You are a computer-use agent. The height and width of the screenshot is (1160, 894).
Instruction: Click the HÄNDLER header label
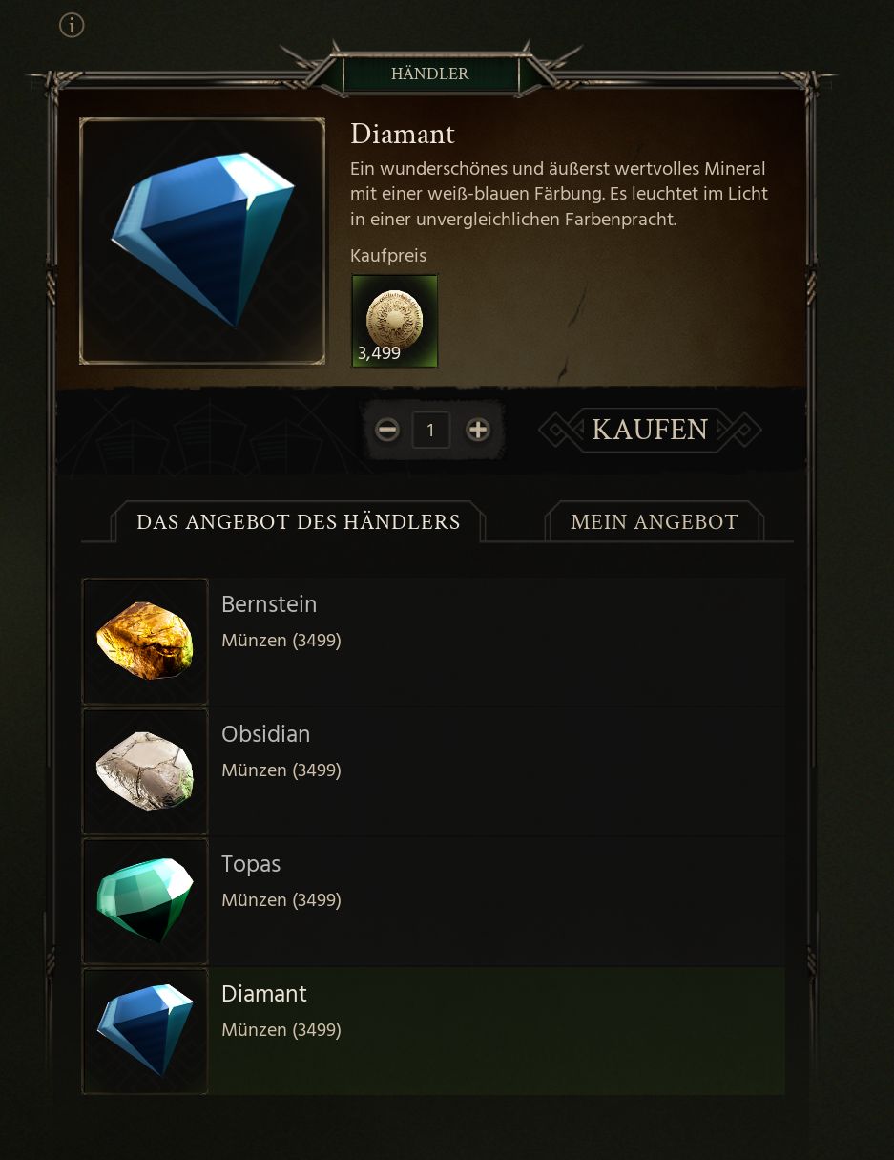pyautogui.click(x=430, y=74)
